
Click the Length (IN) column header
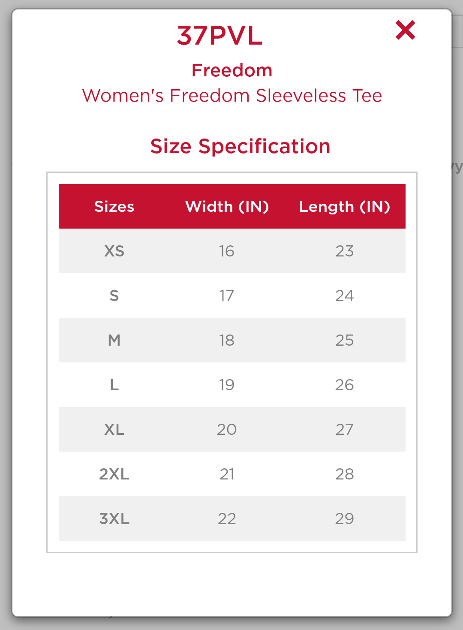pos(344,207)
